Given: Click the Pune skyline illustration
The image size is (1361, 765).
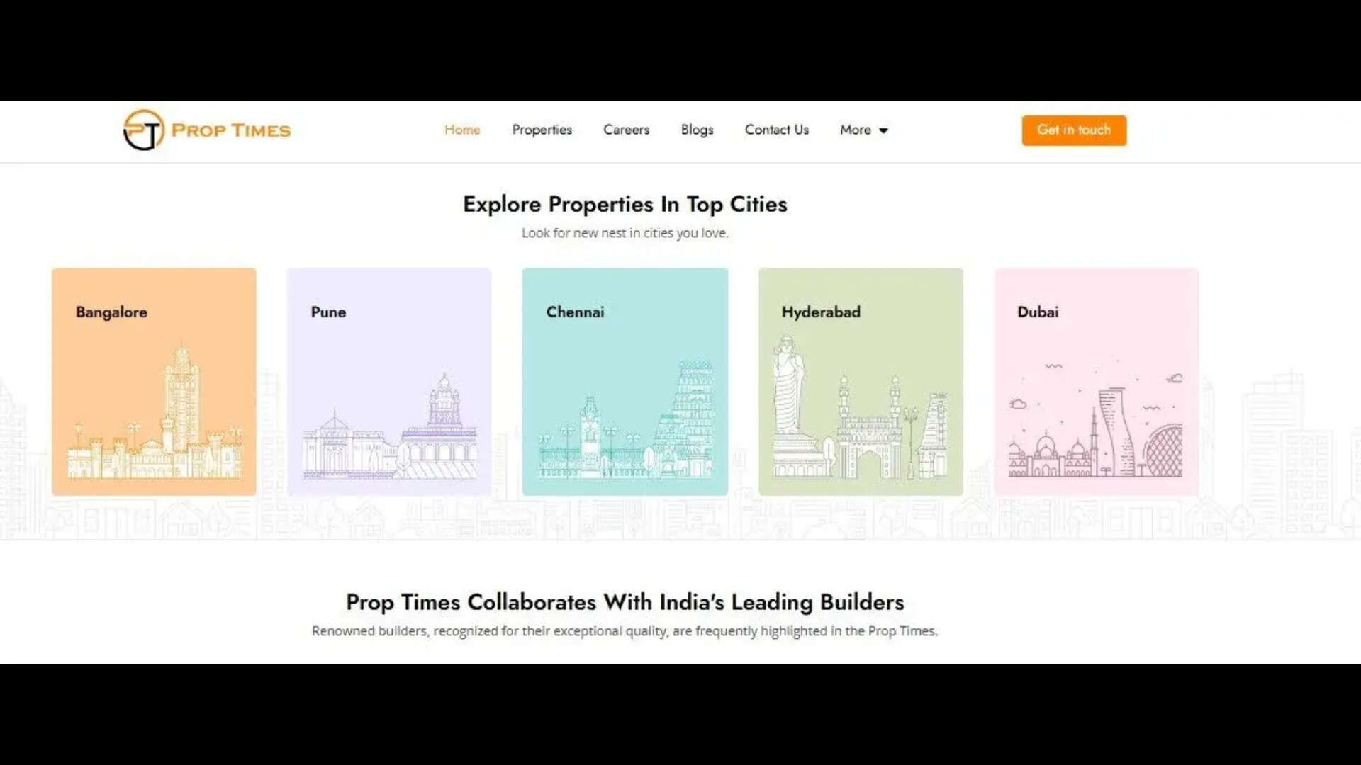Looking at the screenshot, I should pyautogui.click(x=390, y=432).
